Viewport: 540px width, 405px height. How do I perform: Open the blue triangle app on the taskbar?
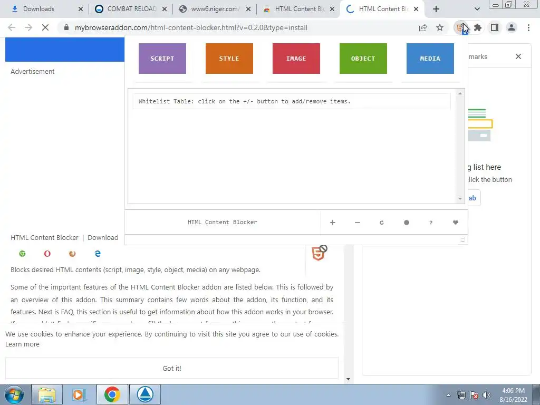(x=145, y=394)
